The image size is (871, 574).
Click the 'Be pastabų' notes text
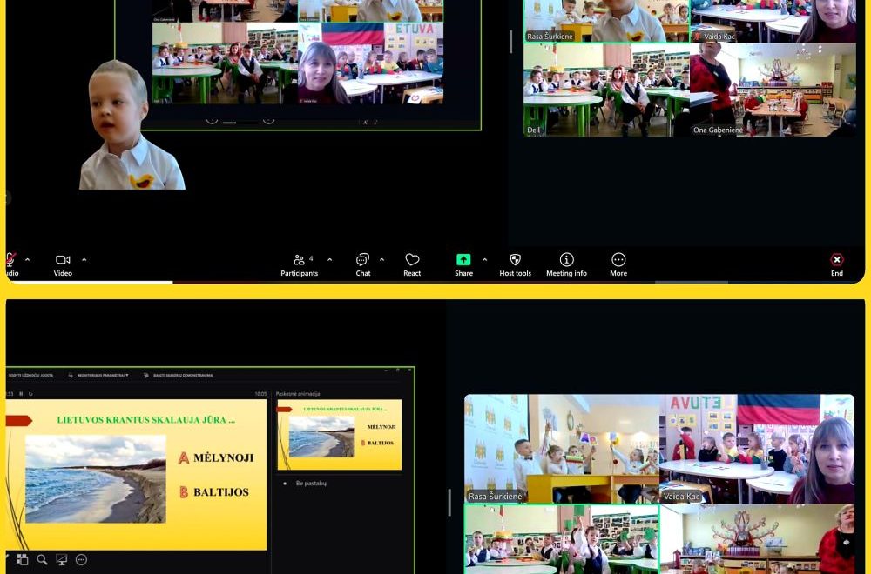(311, 484)
